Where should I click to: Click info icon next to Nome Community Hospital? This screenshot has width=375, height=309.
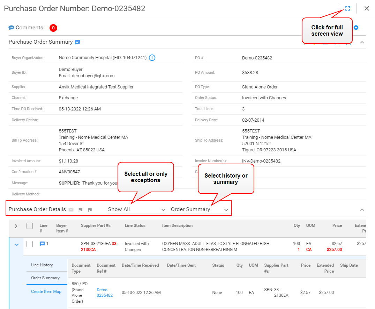point(152,58)
